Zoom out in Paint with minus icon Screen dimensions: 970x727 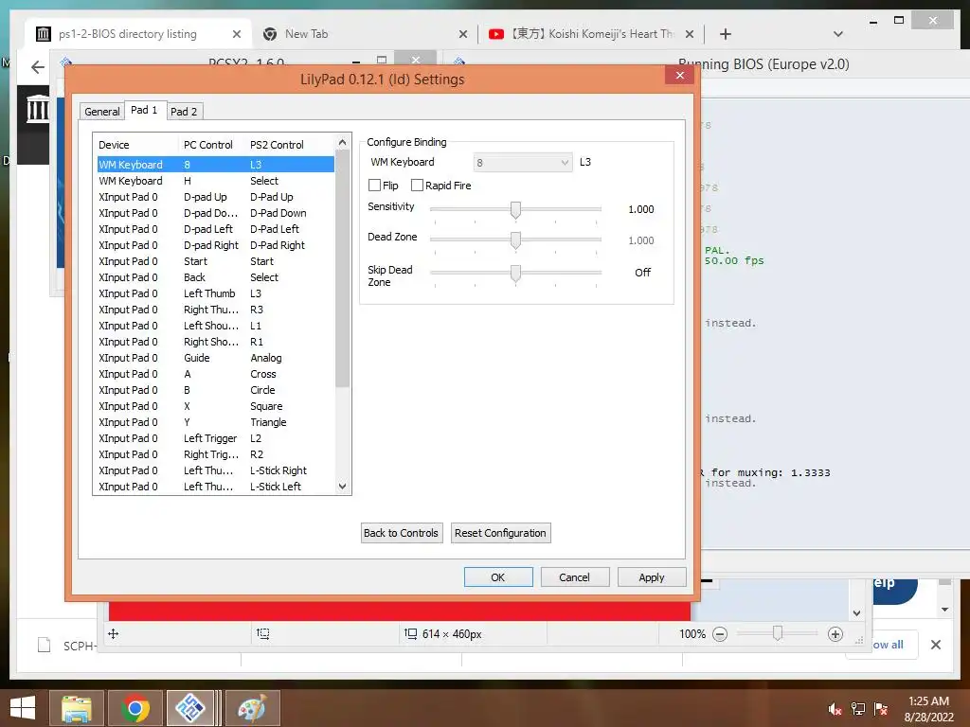pos(720,634)
